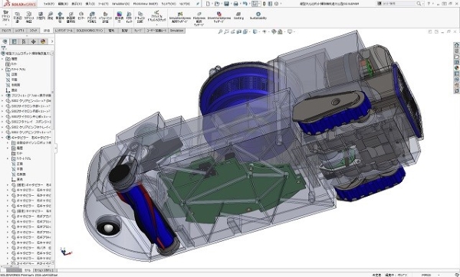Screen dimensions: 460x277
Task: Open the Assembly Visualization tool
Action: pos(92,17)
